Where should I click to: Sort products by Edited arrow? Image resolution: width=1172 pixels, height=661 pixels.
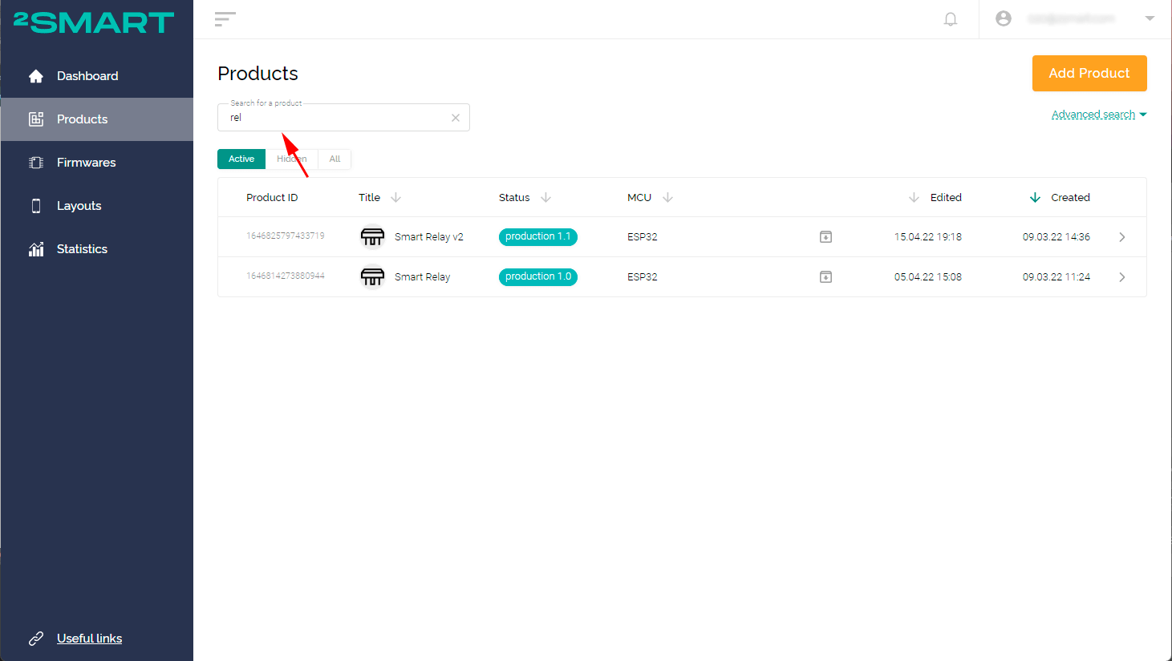click(x=914, y=197)
